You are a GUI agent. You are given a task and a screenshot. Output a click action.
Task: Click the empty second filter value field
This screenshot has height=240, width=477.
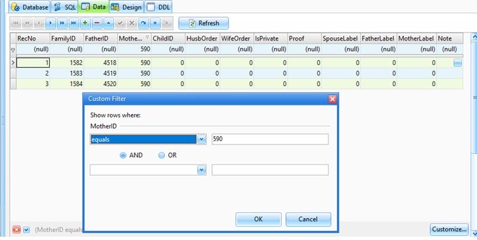pyautogui.click(x=270, y=170)
